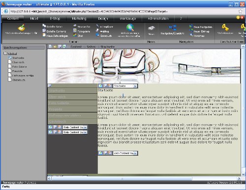The width and height of the screenshot is (246, 190).
Task: Open the E-Shop menu tab
Action: pyautogui.click(x=55, y=19)
